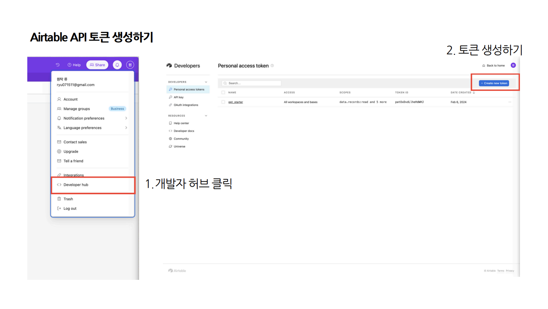Image resolution: width=548 pixels, height=309 pixels.
Task: Open the history clock icon in purple header
Action: point(58,65)
